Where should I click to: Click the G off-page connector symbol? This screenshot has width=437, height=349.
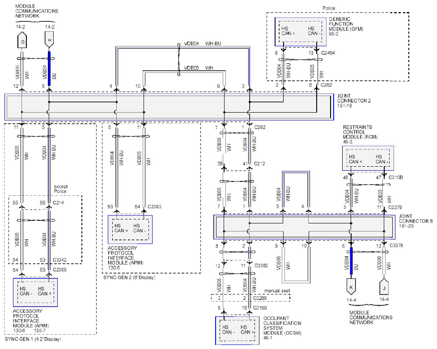coord(22,40)
